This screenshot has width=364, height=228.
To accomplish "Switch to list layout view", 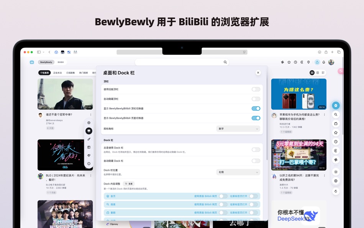I will (323, 73).
